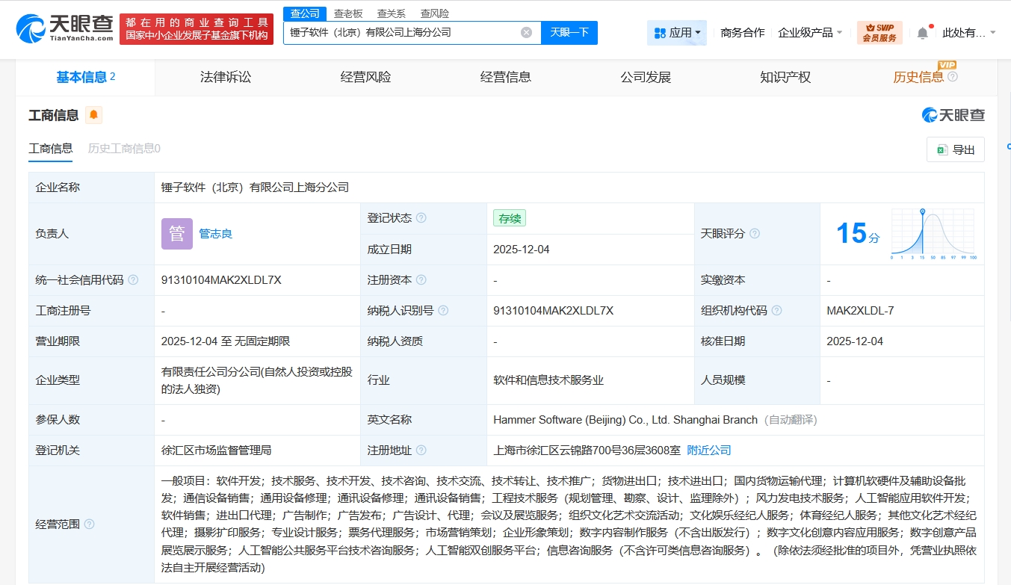1011x585 pixels.
Task: Switch to the 法律诉讼 tab
Action: [224, 77]
